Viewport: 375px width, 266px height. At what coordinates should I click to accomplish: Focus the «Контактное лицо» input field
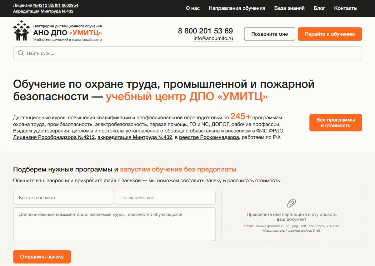[x=63, y=198]
